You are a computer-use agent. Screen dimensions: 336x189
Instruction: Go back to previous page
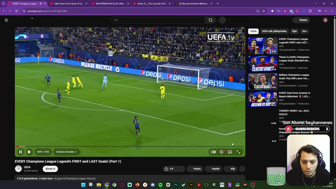click(x=4, y=11)
